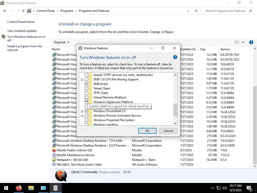The width and height of the screenshot is (257, 193).
Task: Tick the TFTP Client checkbox
Action: (86, 93)
